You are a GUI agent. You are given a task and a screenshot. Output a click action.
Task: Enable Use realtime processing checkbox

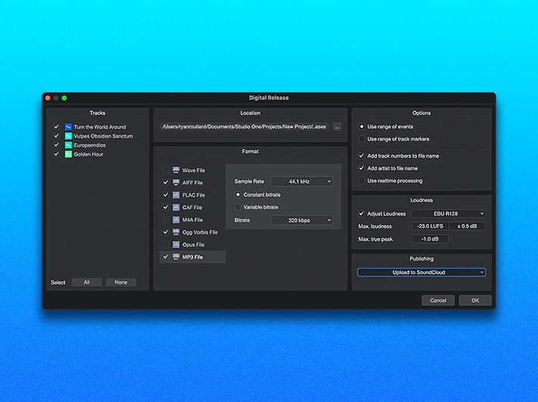pyautogui.click(x=361, y=181)
